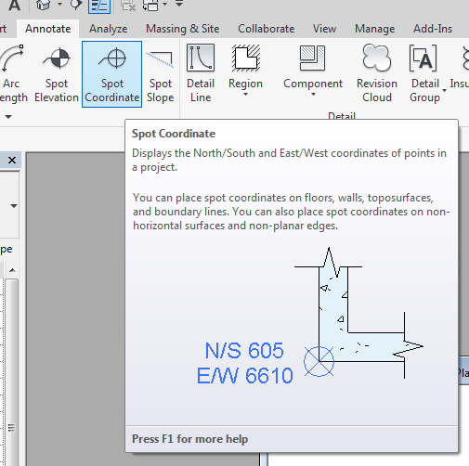Viewport: 469px width, 466px height.
Task: Click the 'Spot Coordinate' tooltip title
Action: 174,134
